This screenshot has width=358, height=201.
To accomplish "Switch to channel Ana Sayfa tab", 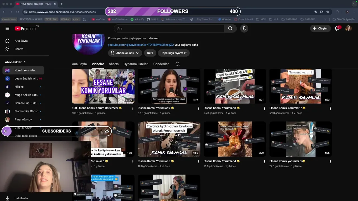I will (x=79, y=64).
